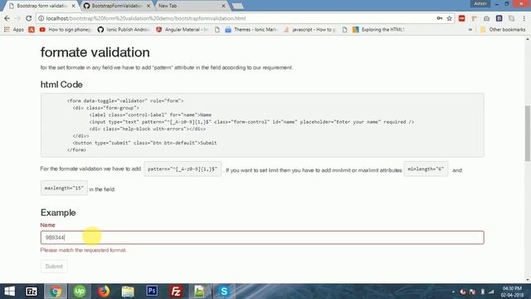The height and width of the screenshot is (299, 531).
Task: Click the 'Please match the requested format.' message
Action: pos(83,250)
